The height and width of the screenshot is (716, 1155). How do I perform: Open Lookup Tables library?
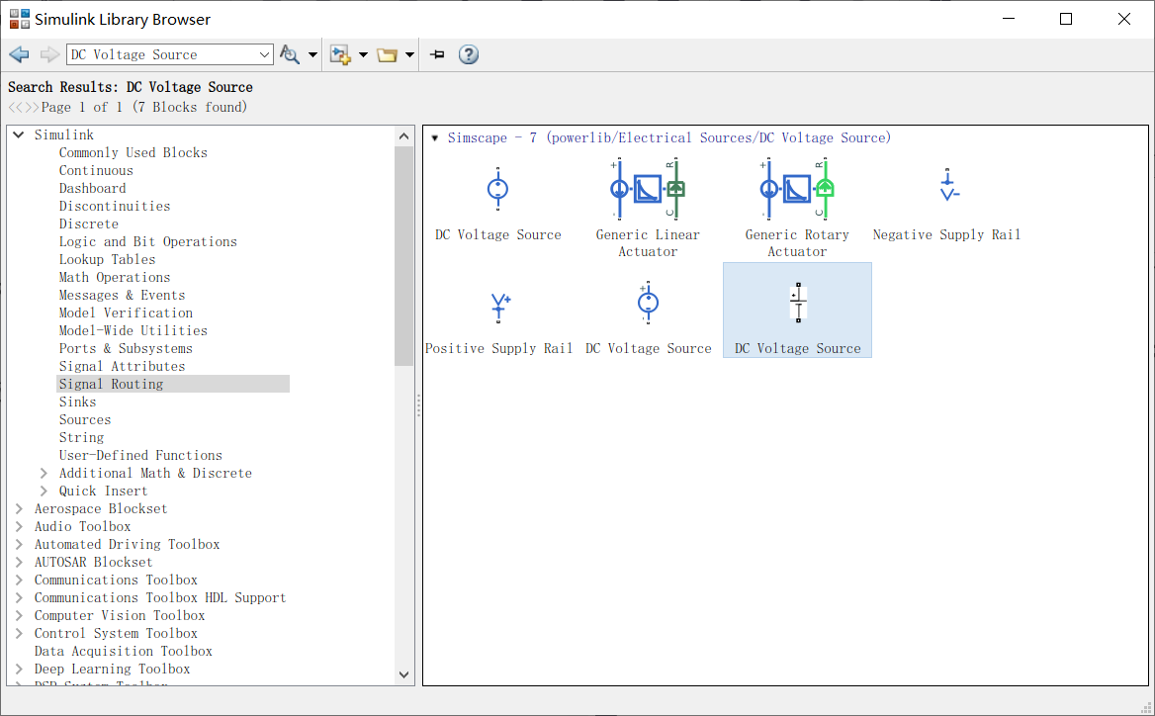click(x=108, y=259)
